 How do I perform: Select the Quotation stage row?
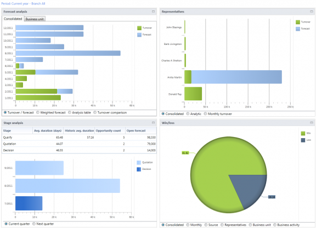pos(79,144)
